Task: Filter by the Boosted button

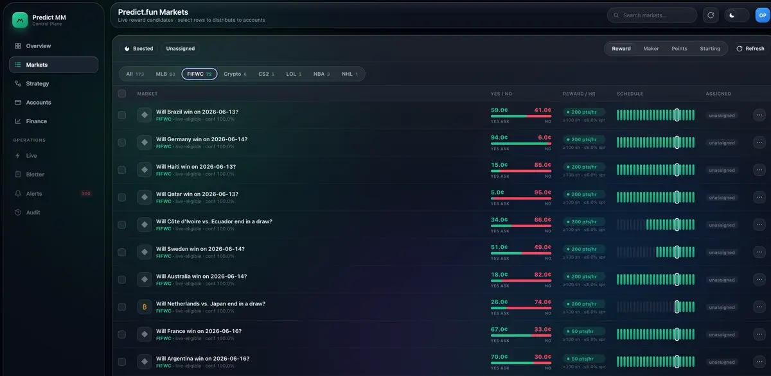Action: coord(139,49)
